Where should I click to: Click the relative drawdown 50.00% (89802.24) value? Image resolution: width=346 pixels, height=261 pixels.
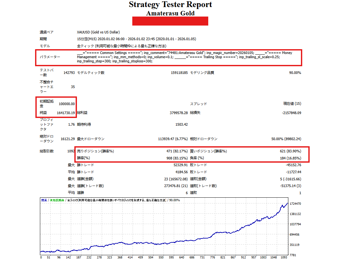click(286, 139)
